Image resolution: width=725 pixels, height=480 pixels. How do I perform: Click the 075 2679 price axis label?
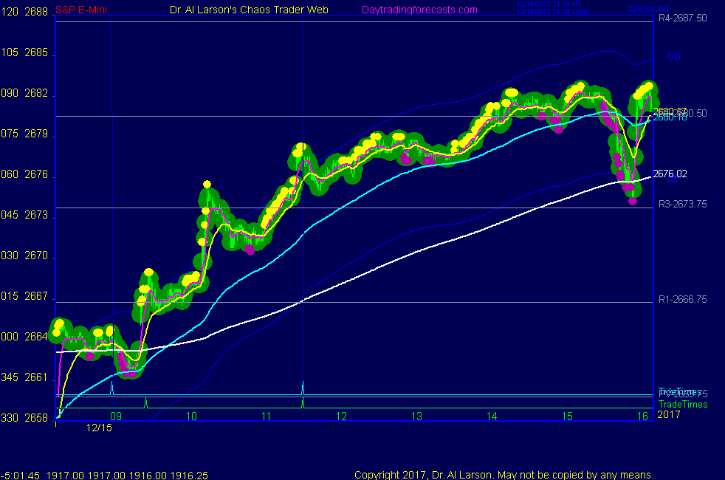(x=24, y=134)
